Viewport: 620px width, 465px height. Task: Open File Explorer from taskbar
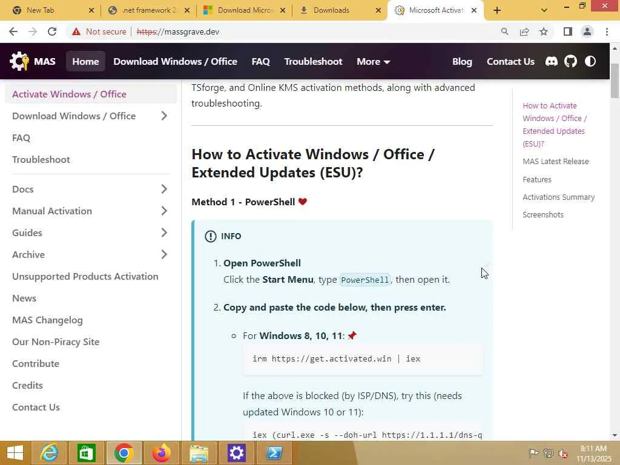pyautogui.click(x=199, y=453)
